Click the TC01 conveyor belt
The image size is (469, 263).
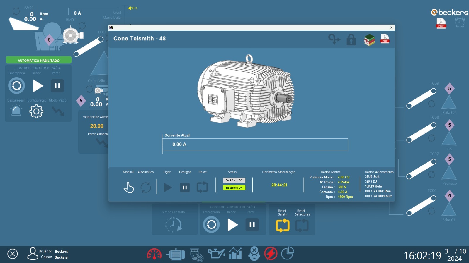(89, 47)
